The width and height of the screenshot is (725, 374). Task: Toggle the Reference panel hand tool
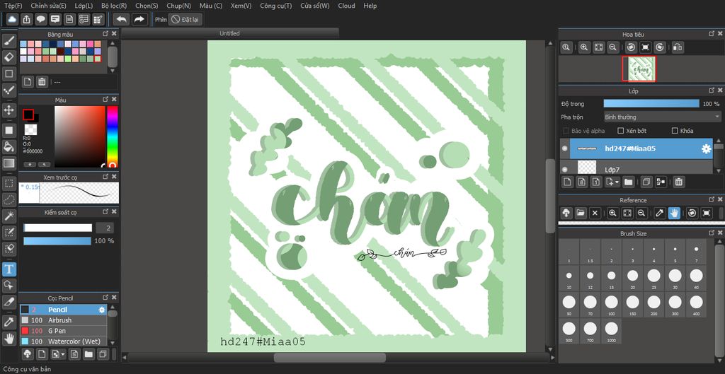click(674, 213)
